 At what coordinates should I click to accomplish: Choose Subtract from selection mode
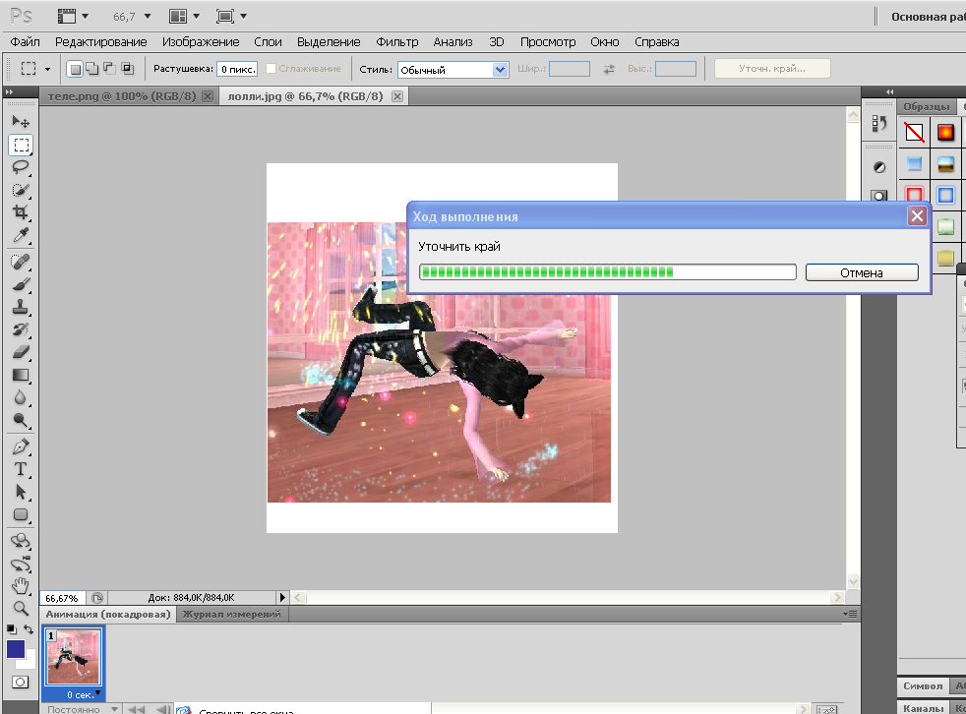click(x=109, y=69)
